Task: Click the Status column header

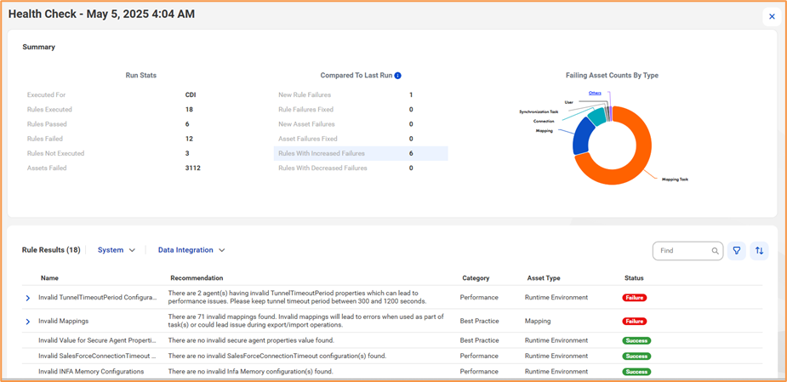Action: pos(634,278)
